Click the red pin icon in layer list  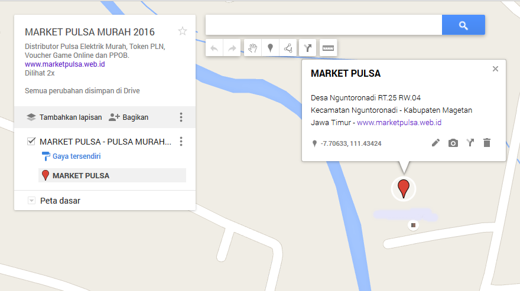tap(45, 175)
